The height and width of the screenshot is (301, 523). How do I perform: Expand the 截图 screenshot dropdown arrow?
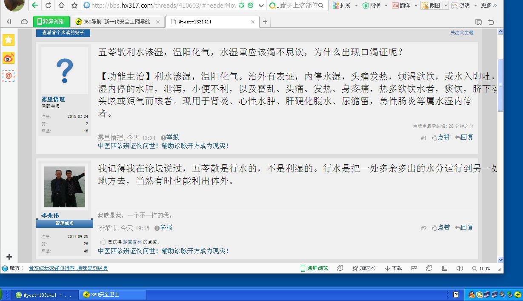446,6
